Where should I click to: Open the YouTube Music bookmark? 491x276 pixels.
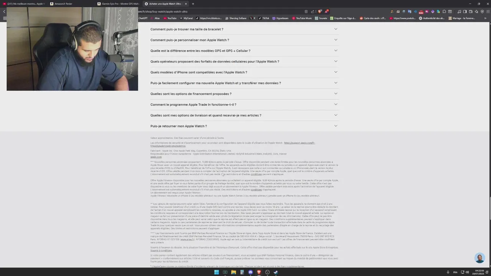(302, 18)
